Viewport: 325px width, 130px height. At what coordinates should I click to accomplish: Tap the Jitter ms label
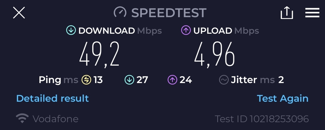coord(253,80)
